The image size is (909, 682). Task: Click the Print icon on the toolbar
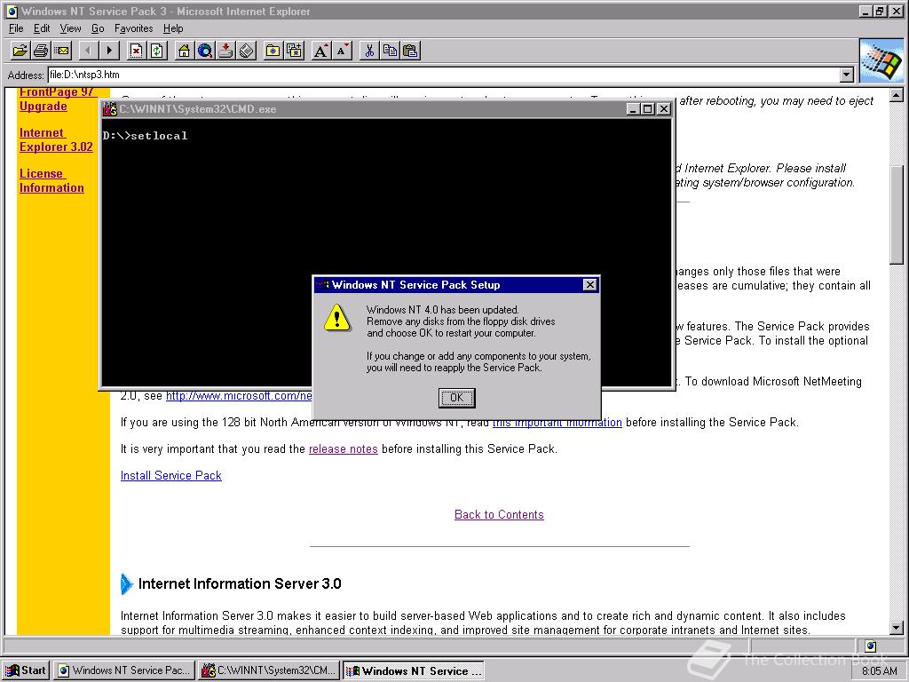pyautogui.click(x=40, y=51)
